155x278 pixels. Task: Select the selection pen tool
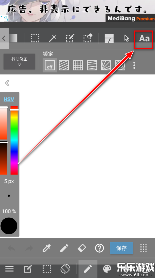tap(70, 38)
